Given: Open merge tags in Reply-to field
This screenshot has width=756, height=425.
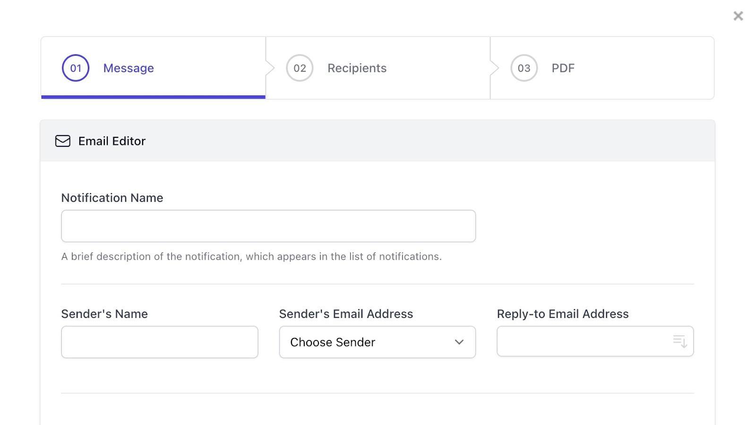Looking at the screenshot, I should [x=680, y=341].
